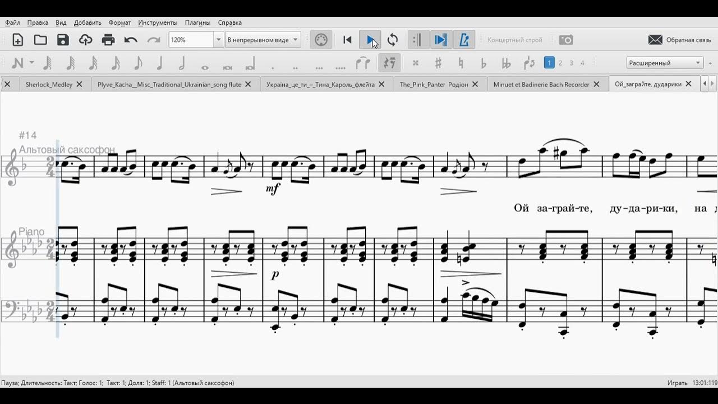The width and height of the screenshot is (718, 404).
Task: Open the Формат menu
Action: [119, 22]
